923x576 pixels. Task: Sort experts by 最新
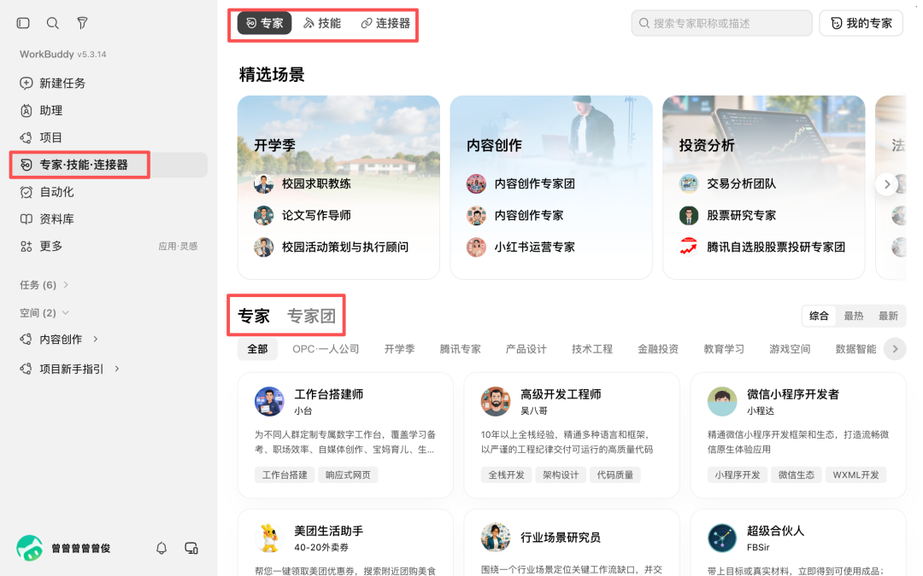pyautogui.click(x=888, y=316)
